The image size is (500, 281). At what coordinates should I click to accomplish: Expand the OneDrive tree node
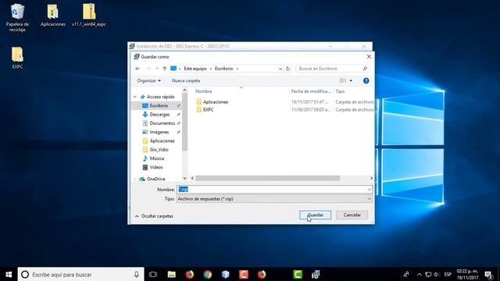click(x=135, y=179)
